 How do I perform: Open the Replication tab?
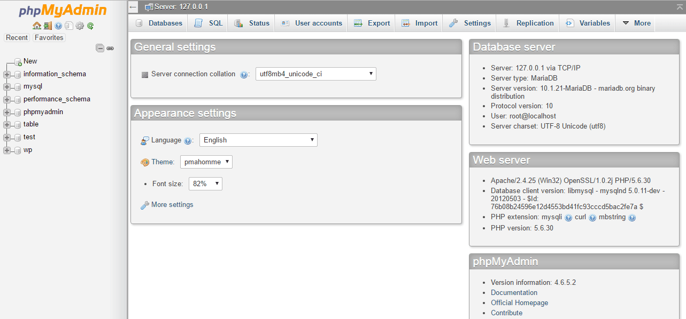click(x=528, y=23)
